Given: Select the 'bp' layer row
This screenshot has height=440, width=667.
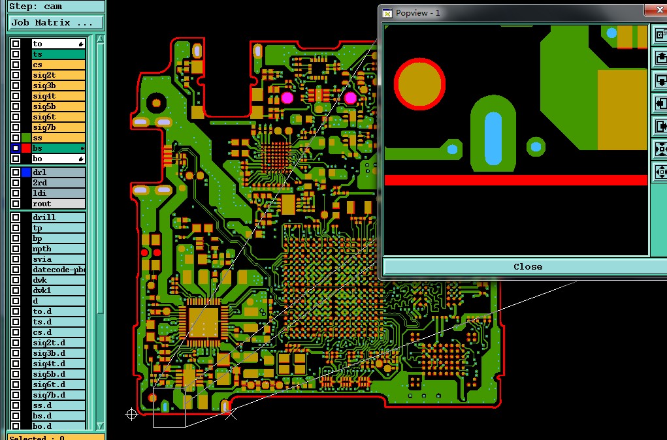Looking at the screenshot, I should pyautogui.click(x=59, y=238).
